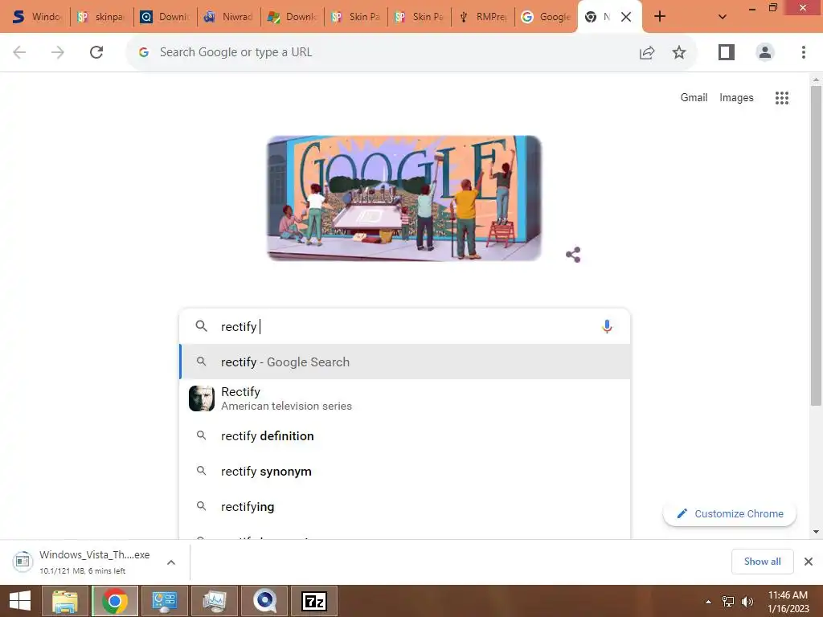Open the Chrome side panel
This screenshot has width=823, height=617.
click(x=727, y=52)
